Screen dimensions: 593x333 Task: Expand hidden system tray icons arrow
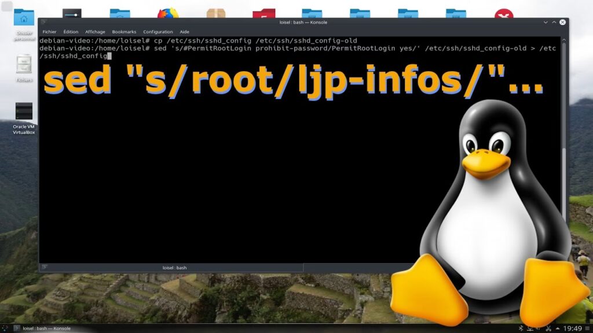point(557,328)
